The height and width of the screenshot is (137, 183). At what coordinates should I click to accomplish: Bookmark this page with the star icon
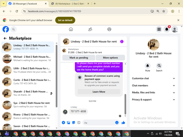click(x=164, y=11)
